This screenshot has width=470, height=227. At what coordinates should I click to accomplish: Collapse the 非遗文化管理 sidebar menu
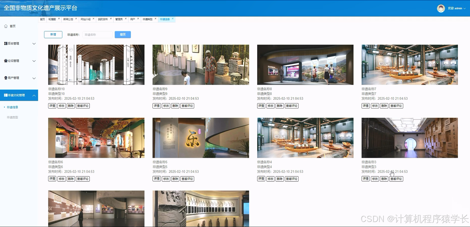19,95
